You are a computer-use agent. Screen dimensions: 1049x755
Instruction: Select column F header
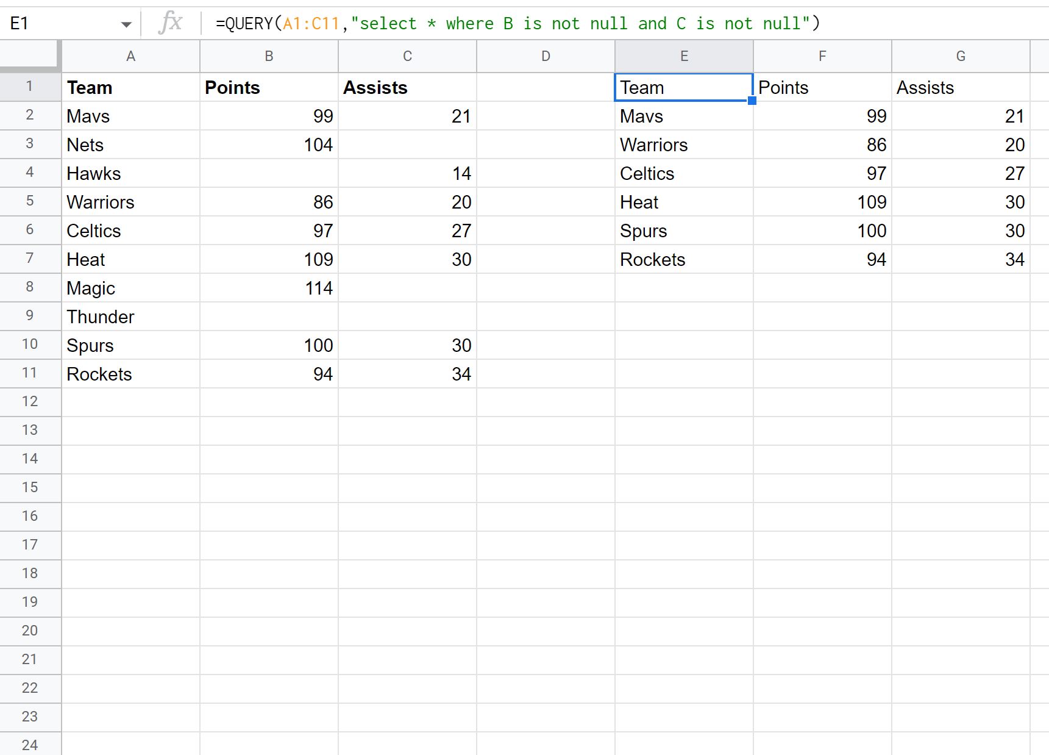[822, 56]
